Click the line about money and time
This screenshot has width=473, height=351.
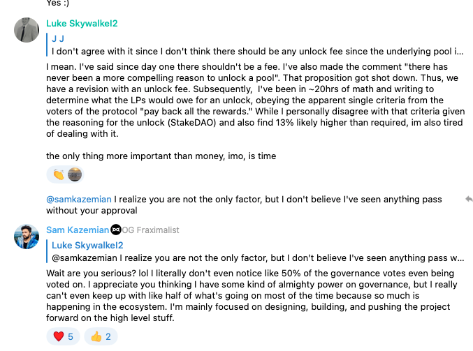pyautogui.click(x=161, y=156)
